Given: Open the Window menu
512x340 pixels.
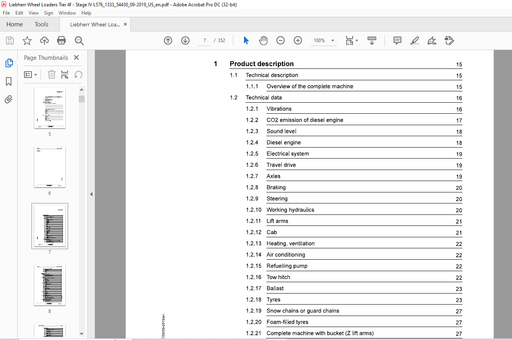Looking at the screenshot, I should coord(67,13).
